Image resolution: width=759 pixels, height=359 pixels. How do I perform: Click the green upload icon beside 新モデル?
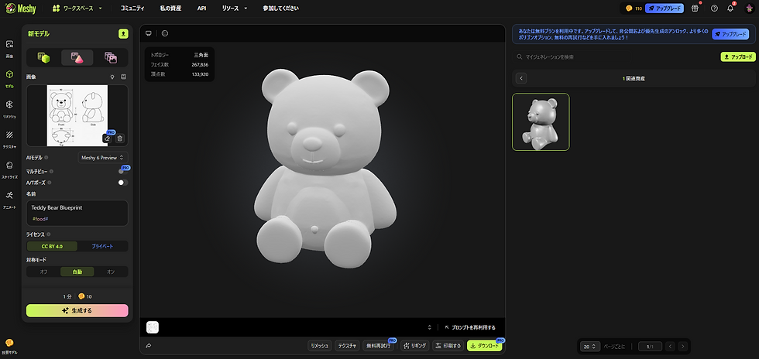point(123,33)
